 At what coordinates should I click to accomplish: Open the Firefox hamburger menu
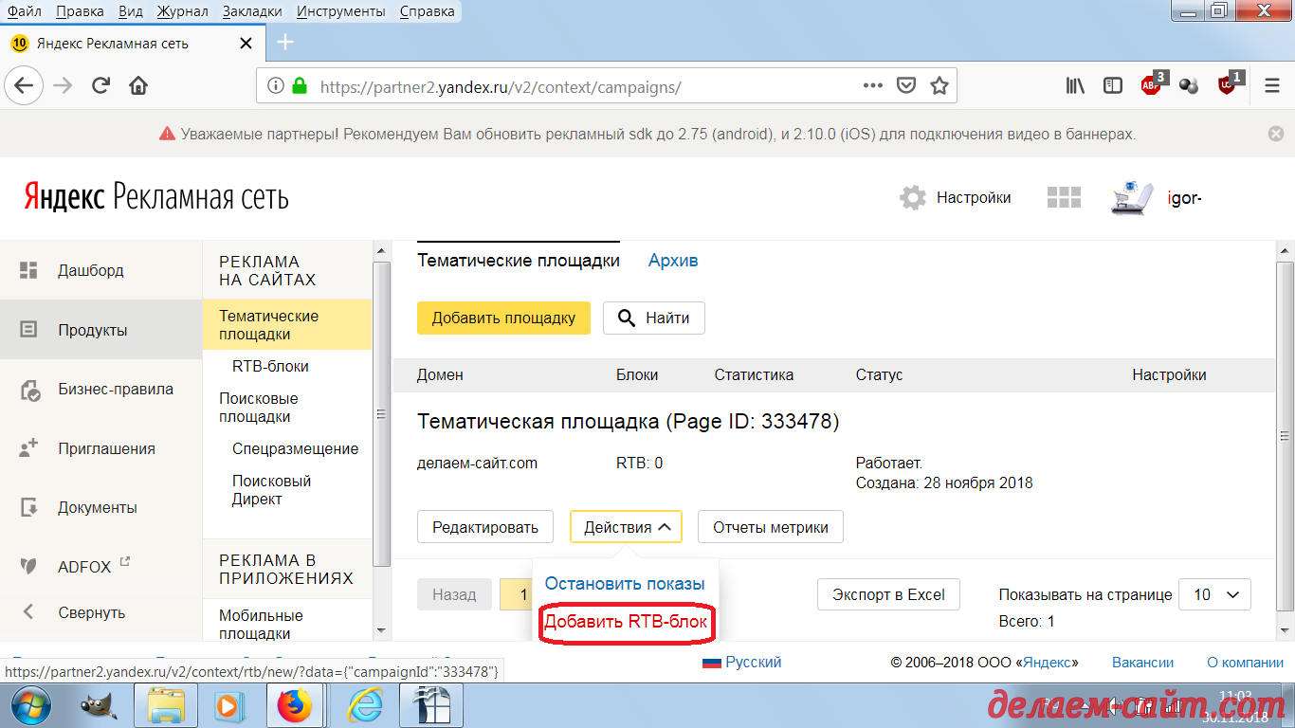[x=1272, y=86]
